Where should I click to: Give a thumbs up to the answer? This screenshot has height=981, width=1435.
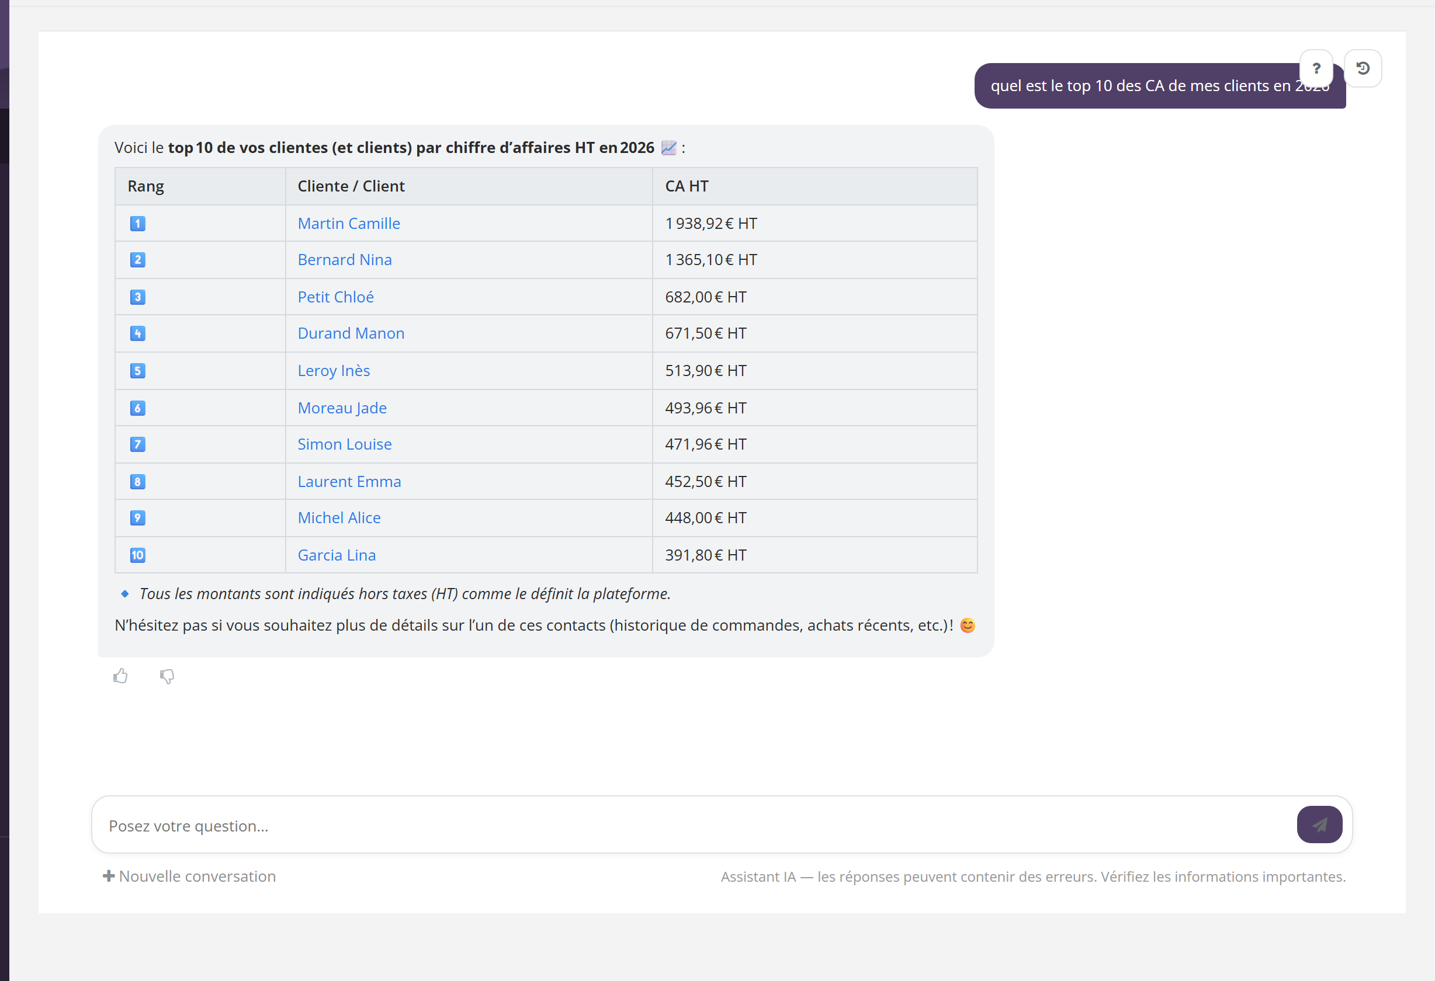pos(120,676)
